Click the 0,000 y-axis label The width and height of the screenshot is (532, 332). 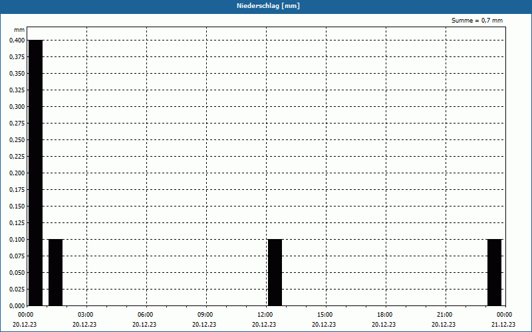coord(17,306)
